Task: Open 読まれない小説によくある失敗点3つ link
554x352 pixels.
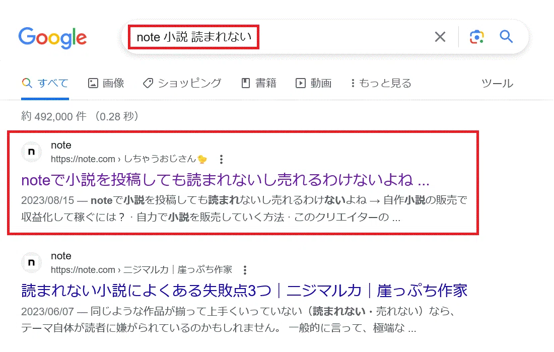Action: point(244,291)
